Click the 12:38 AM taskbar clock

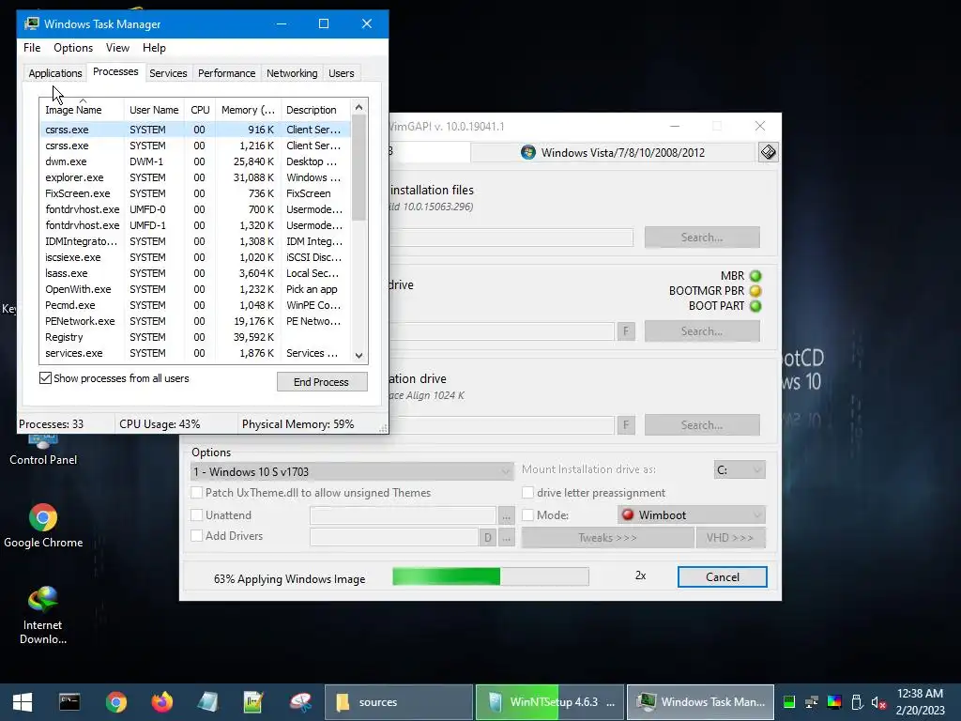click(920, 702)
